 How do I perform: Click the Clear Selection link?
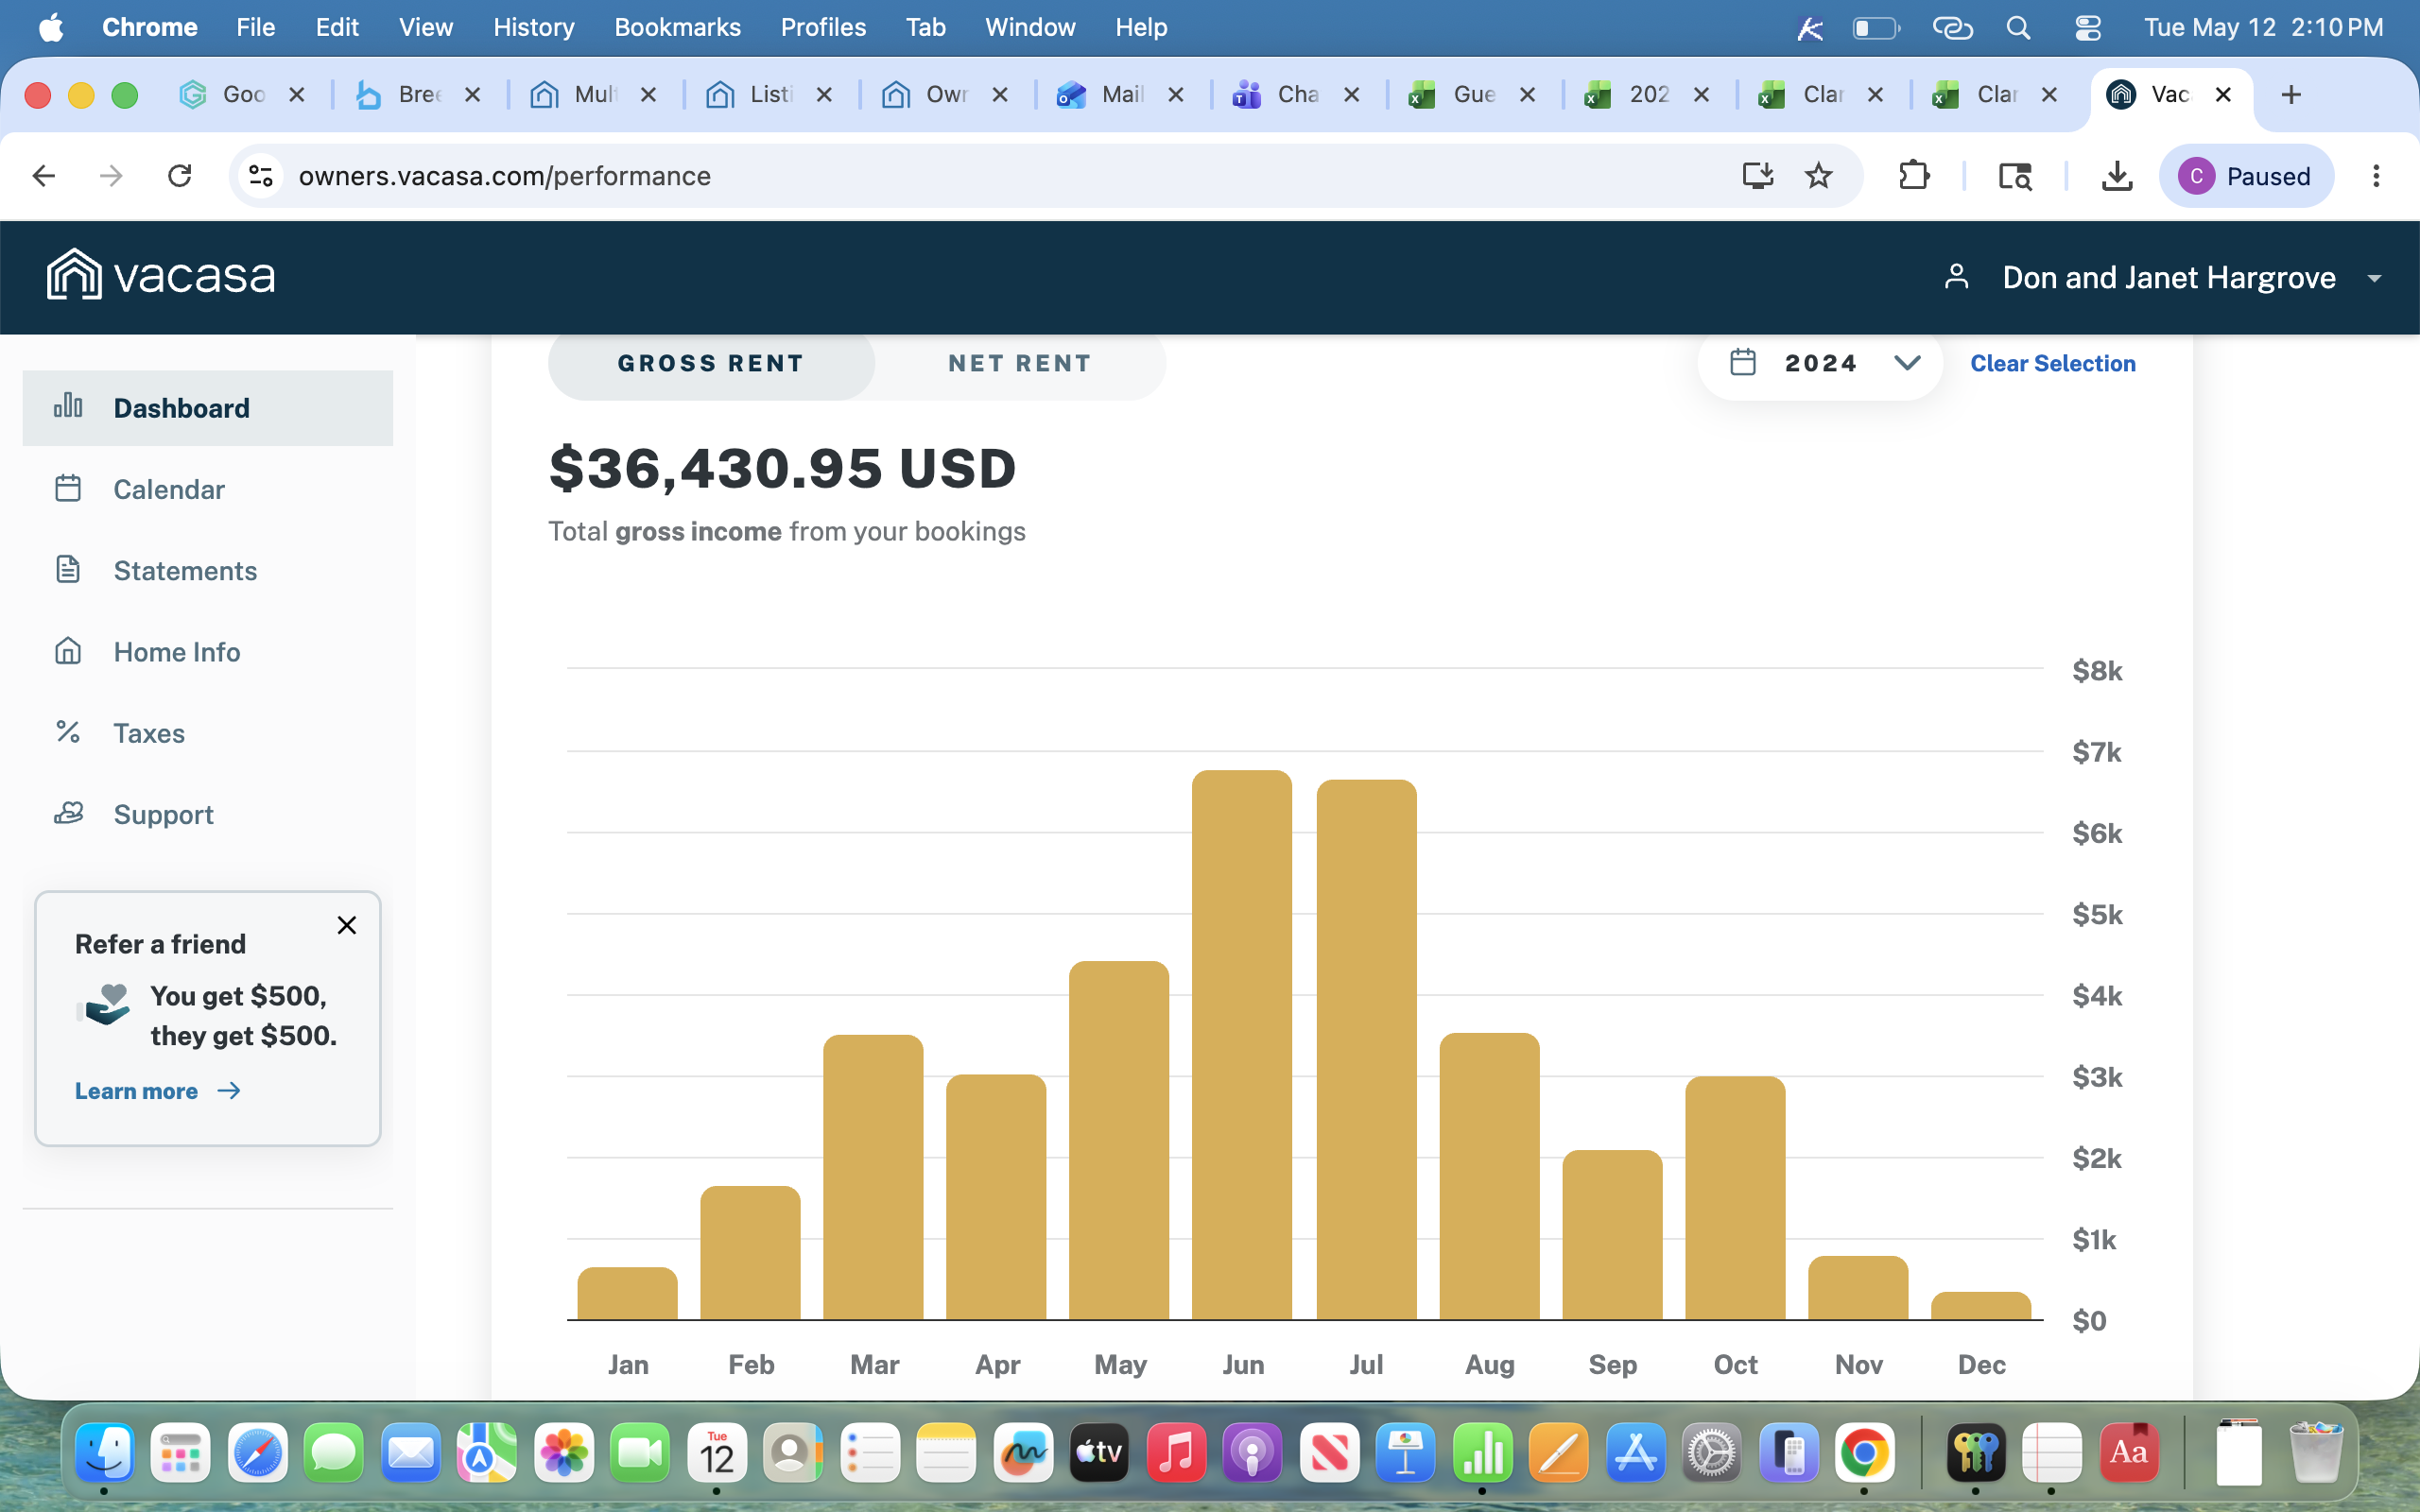click(x=2053, y=363)
